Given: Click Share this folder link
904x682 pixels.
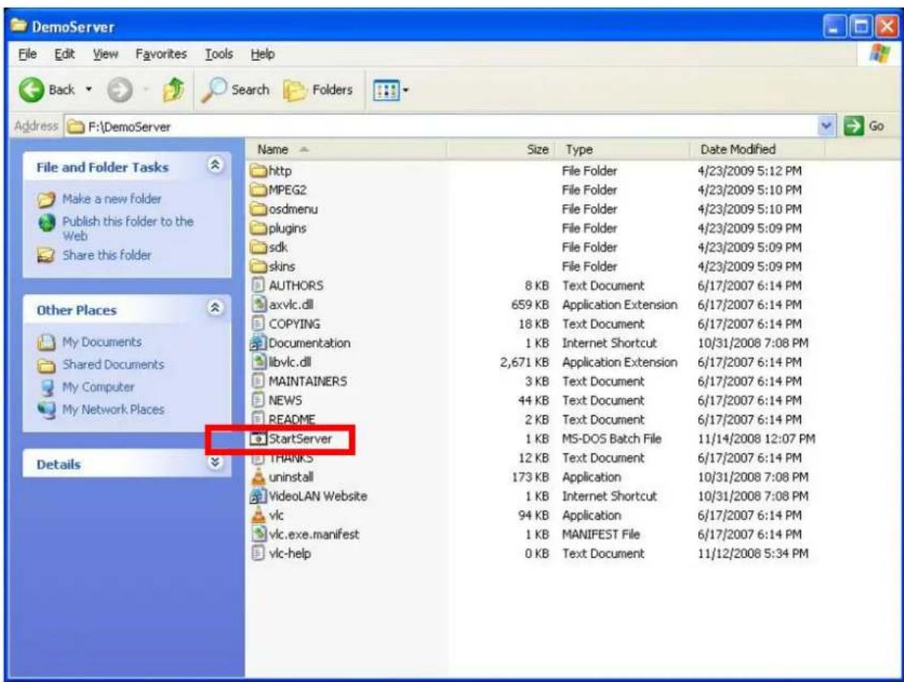Looking at the screenshot, I should coord(107,255).
